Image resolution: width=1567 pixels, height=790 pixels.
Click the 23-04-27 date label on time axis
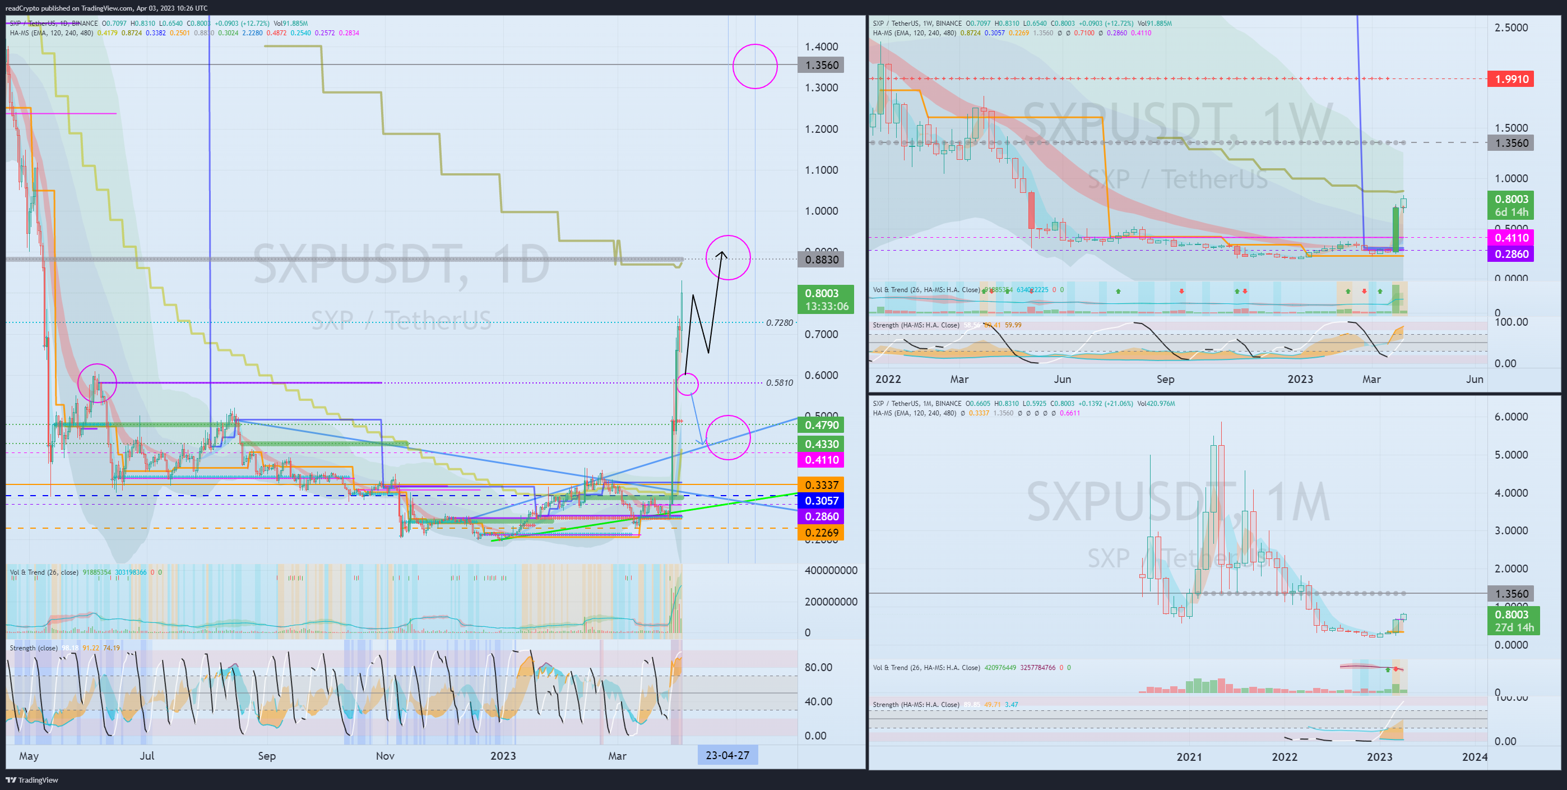click(727, 755)
